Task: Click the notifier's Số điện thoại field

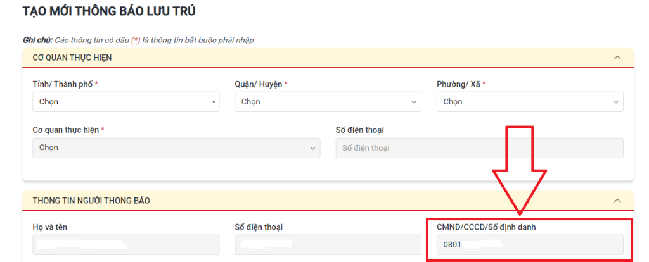Action: (327, 244)
